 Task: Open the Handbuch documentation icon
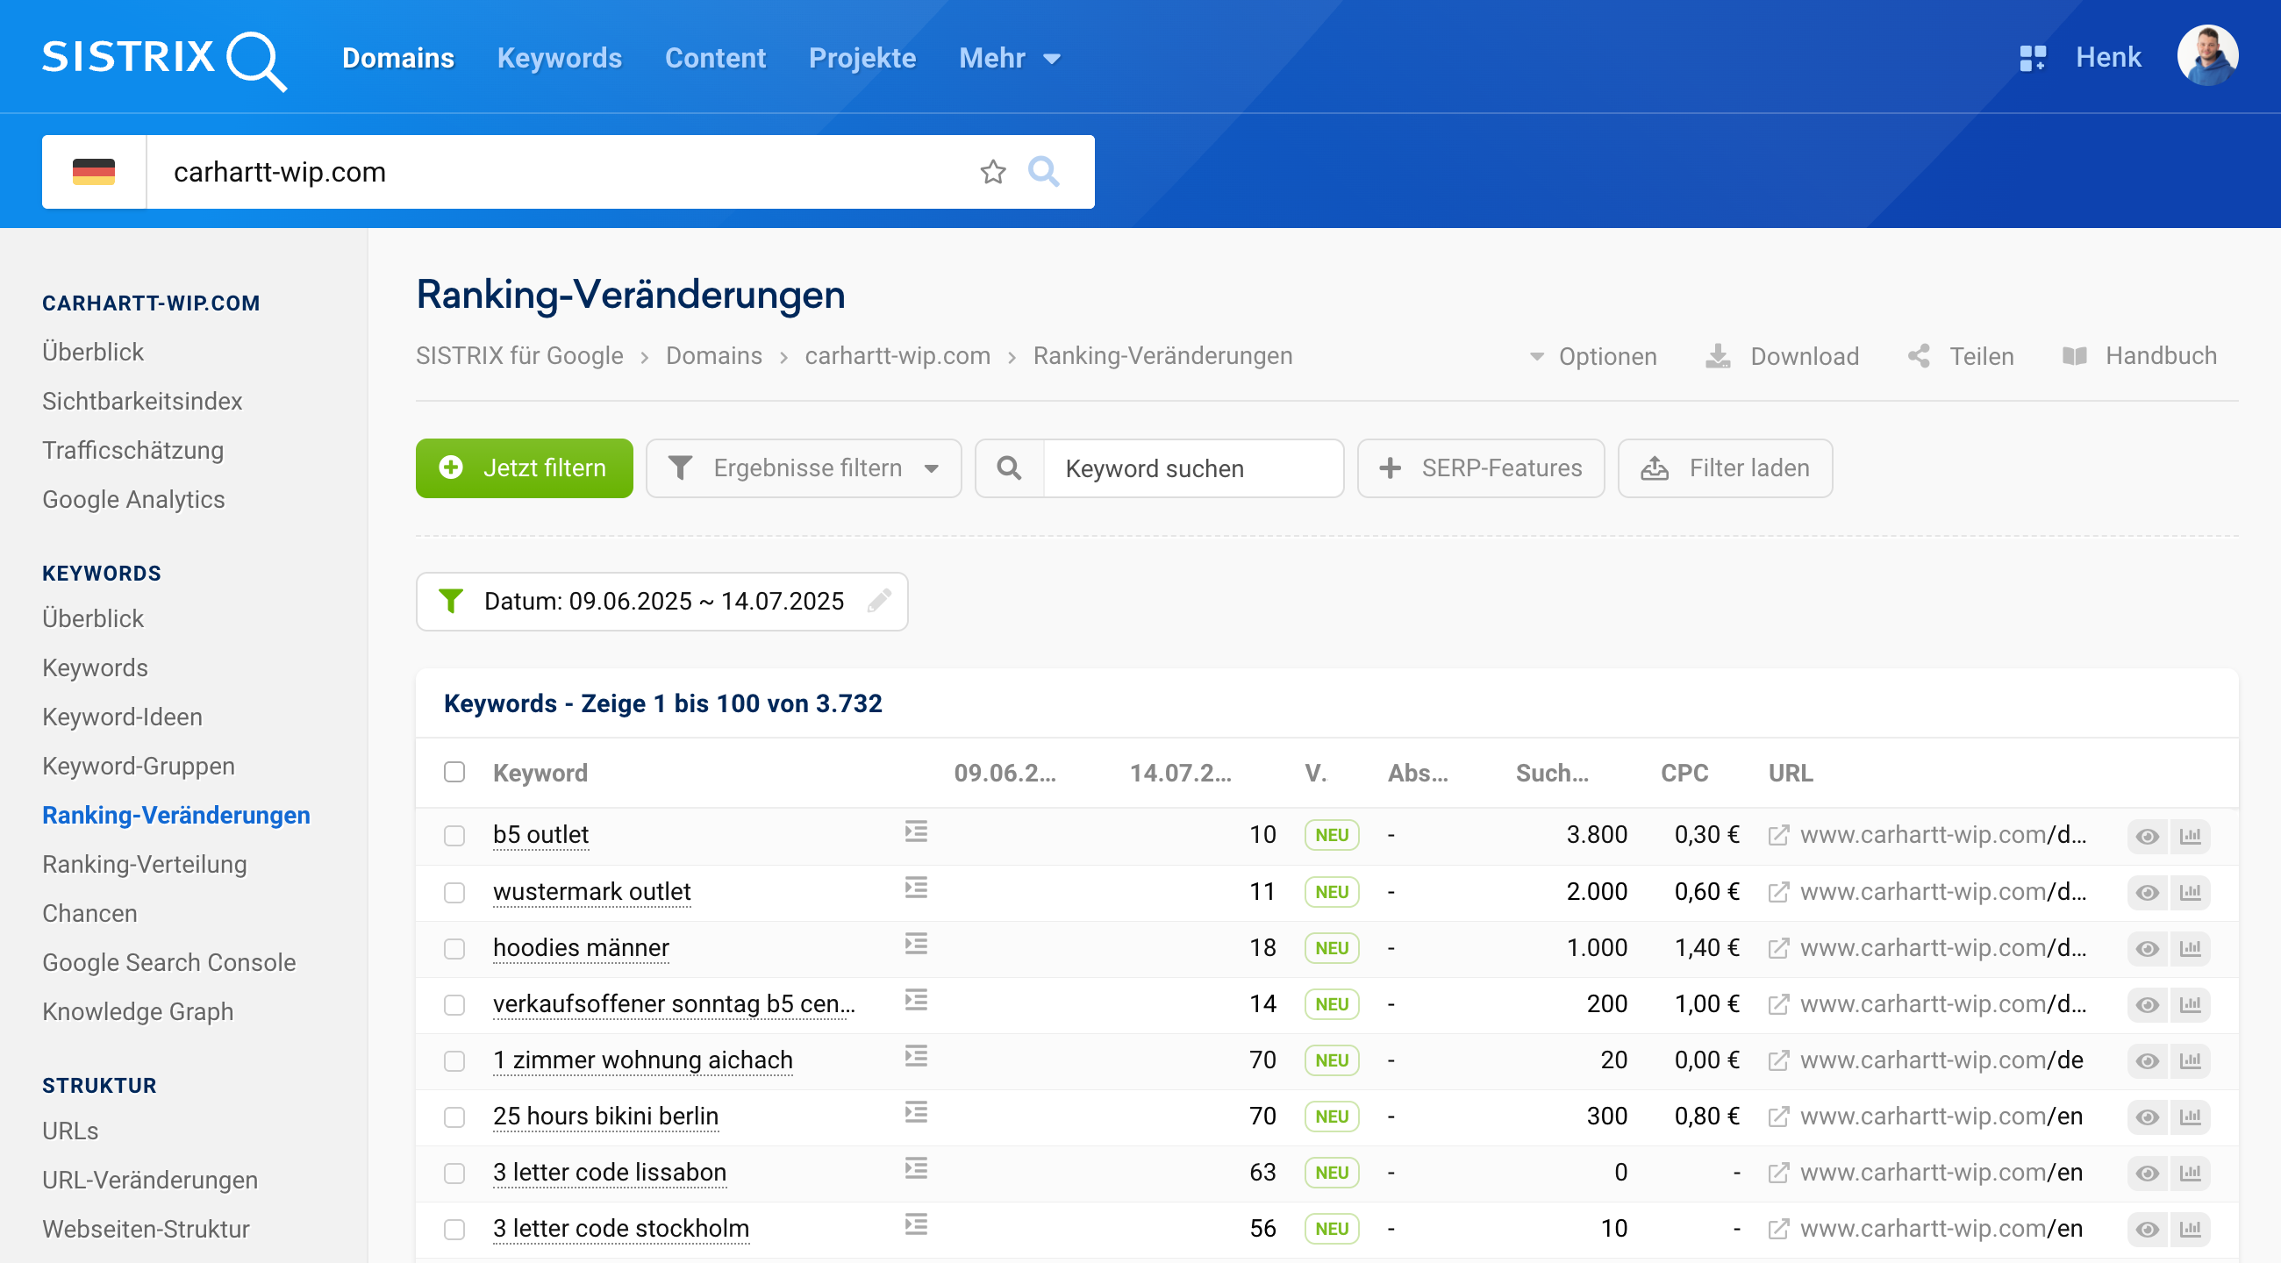point(2074,356)
